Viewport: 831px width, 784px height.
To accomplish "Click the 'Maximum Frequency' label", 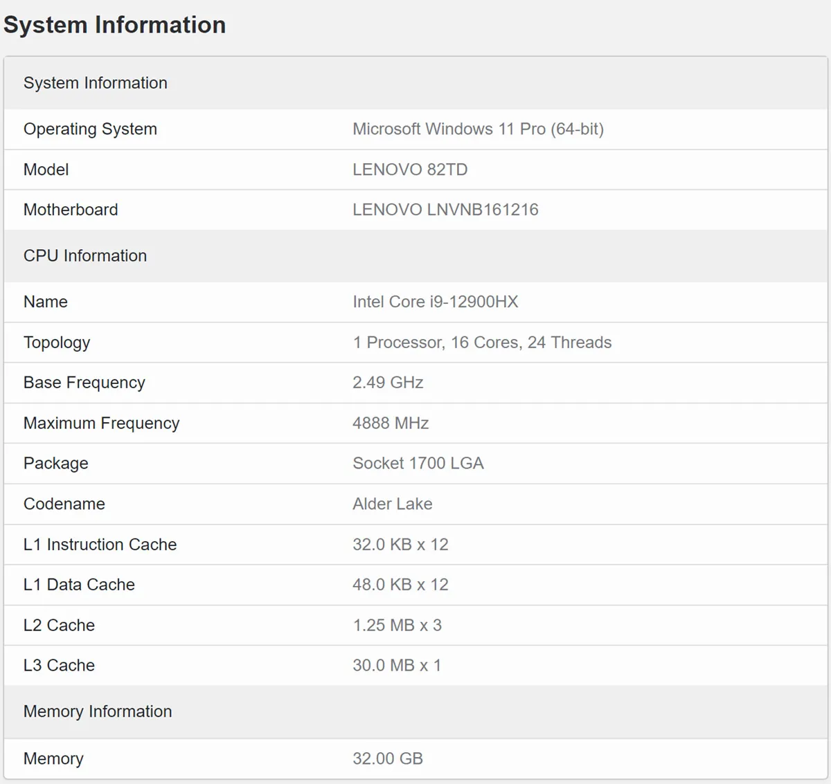I will click(102, 423).
